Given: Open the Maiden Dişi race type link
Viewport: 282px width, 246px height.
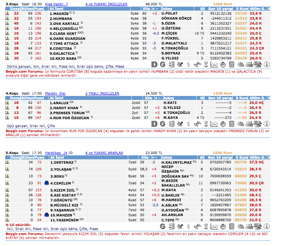Looking at the screenshot, I should 54,94.
